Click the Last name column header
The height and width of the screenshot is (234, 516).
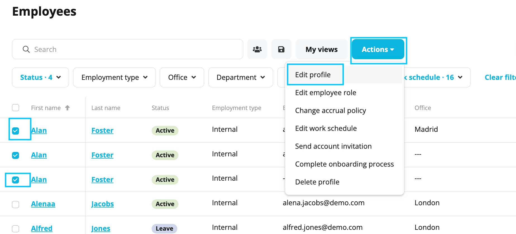pos(106,108)
